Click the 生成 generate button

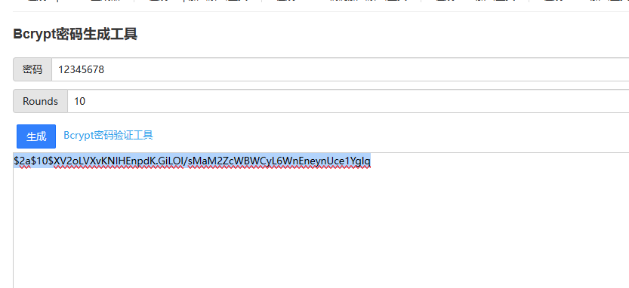36,136
